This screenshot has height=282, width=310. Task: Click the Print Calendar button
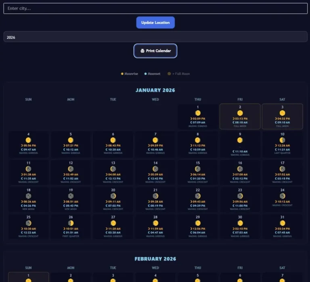click(155, 51)
